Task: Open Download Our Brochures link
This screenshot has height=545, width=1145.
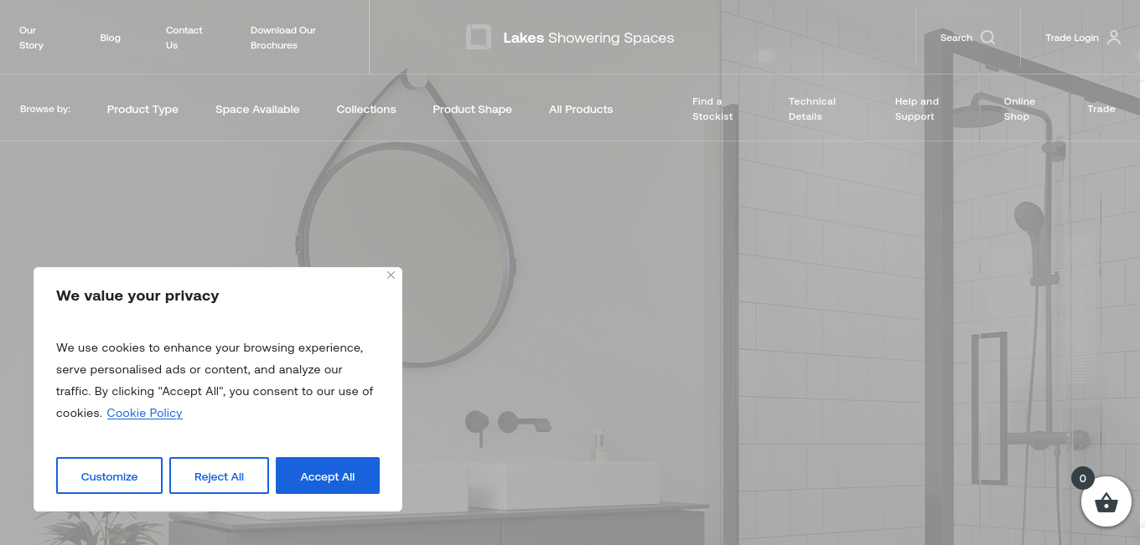Action: [283, 38]
